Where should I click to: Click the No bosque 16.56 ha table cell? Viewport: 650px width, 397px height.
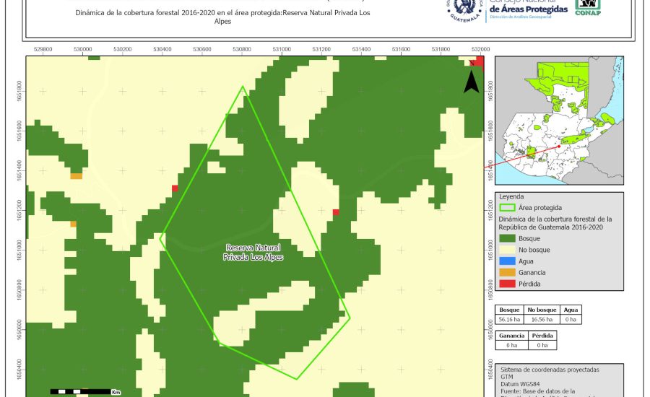[x=541, y=318]
